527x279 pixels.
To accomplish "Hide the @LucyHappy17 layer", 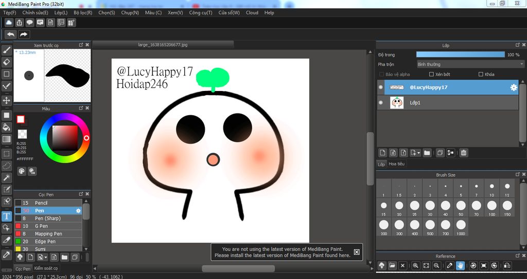I will coord(380,87).
